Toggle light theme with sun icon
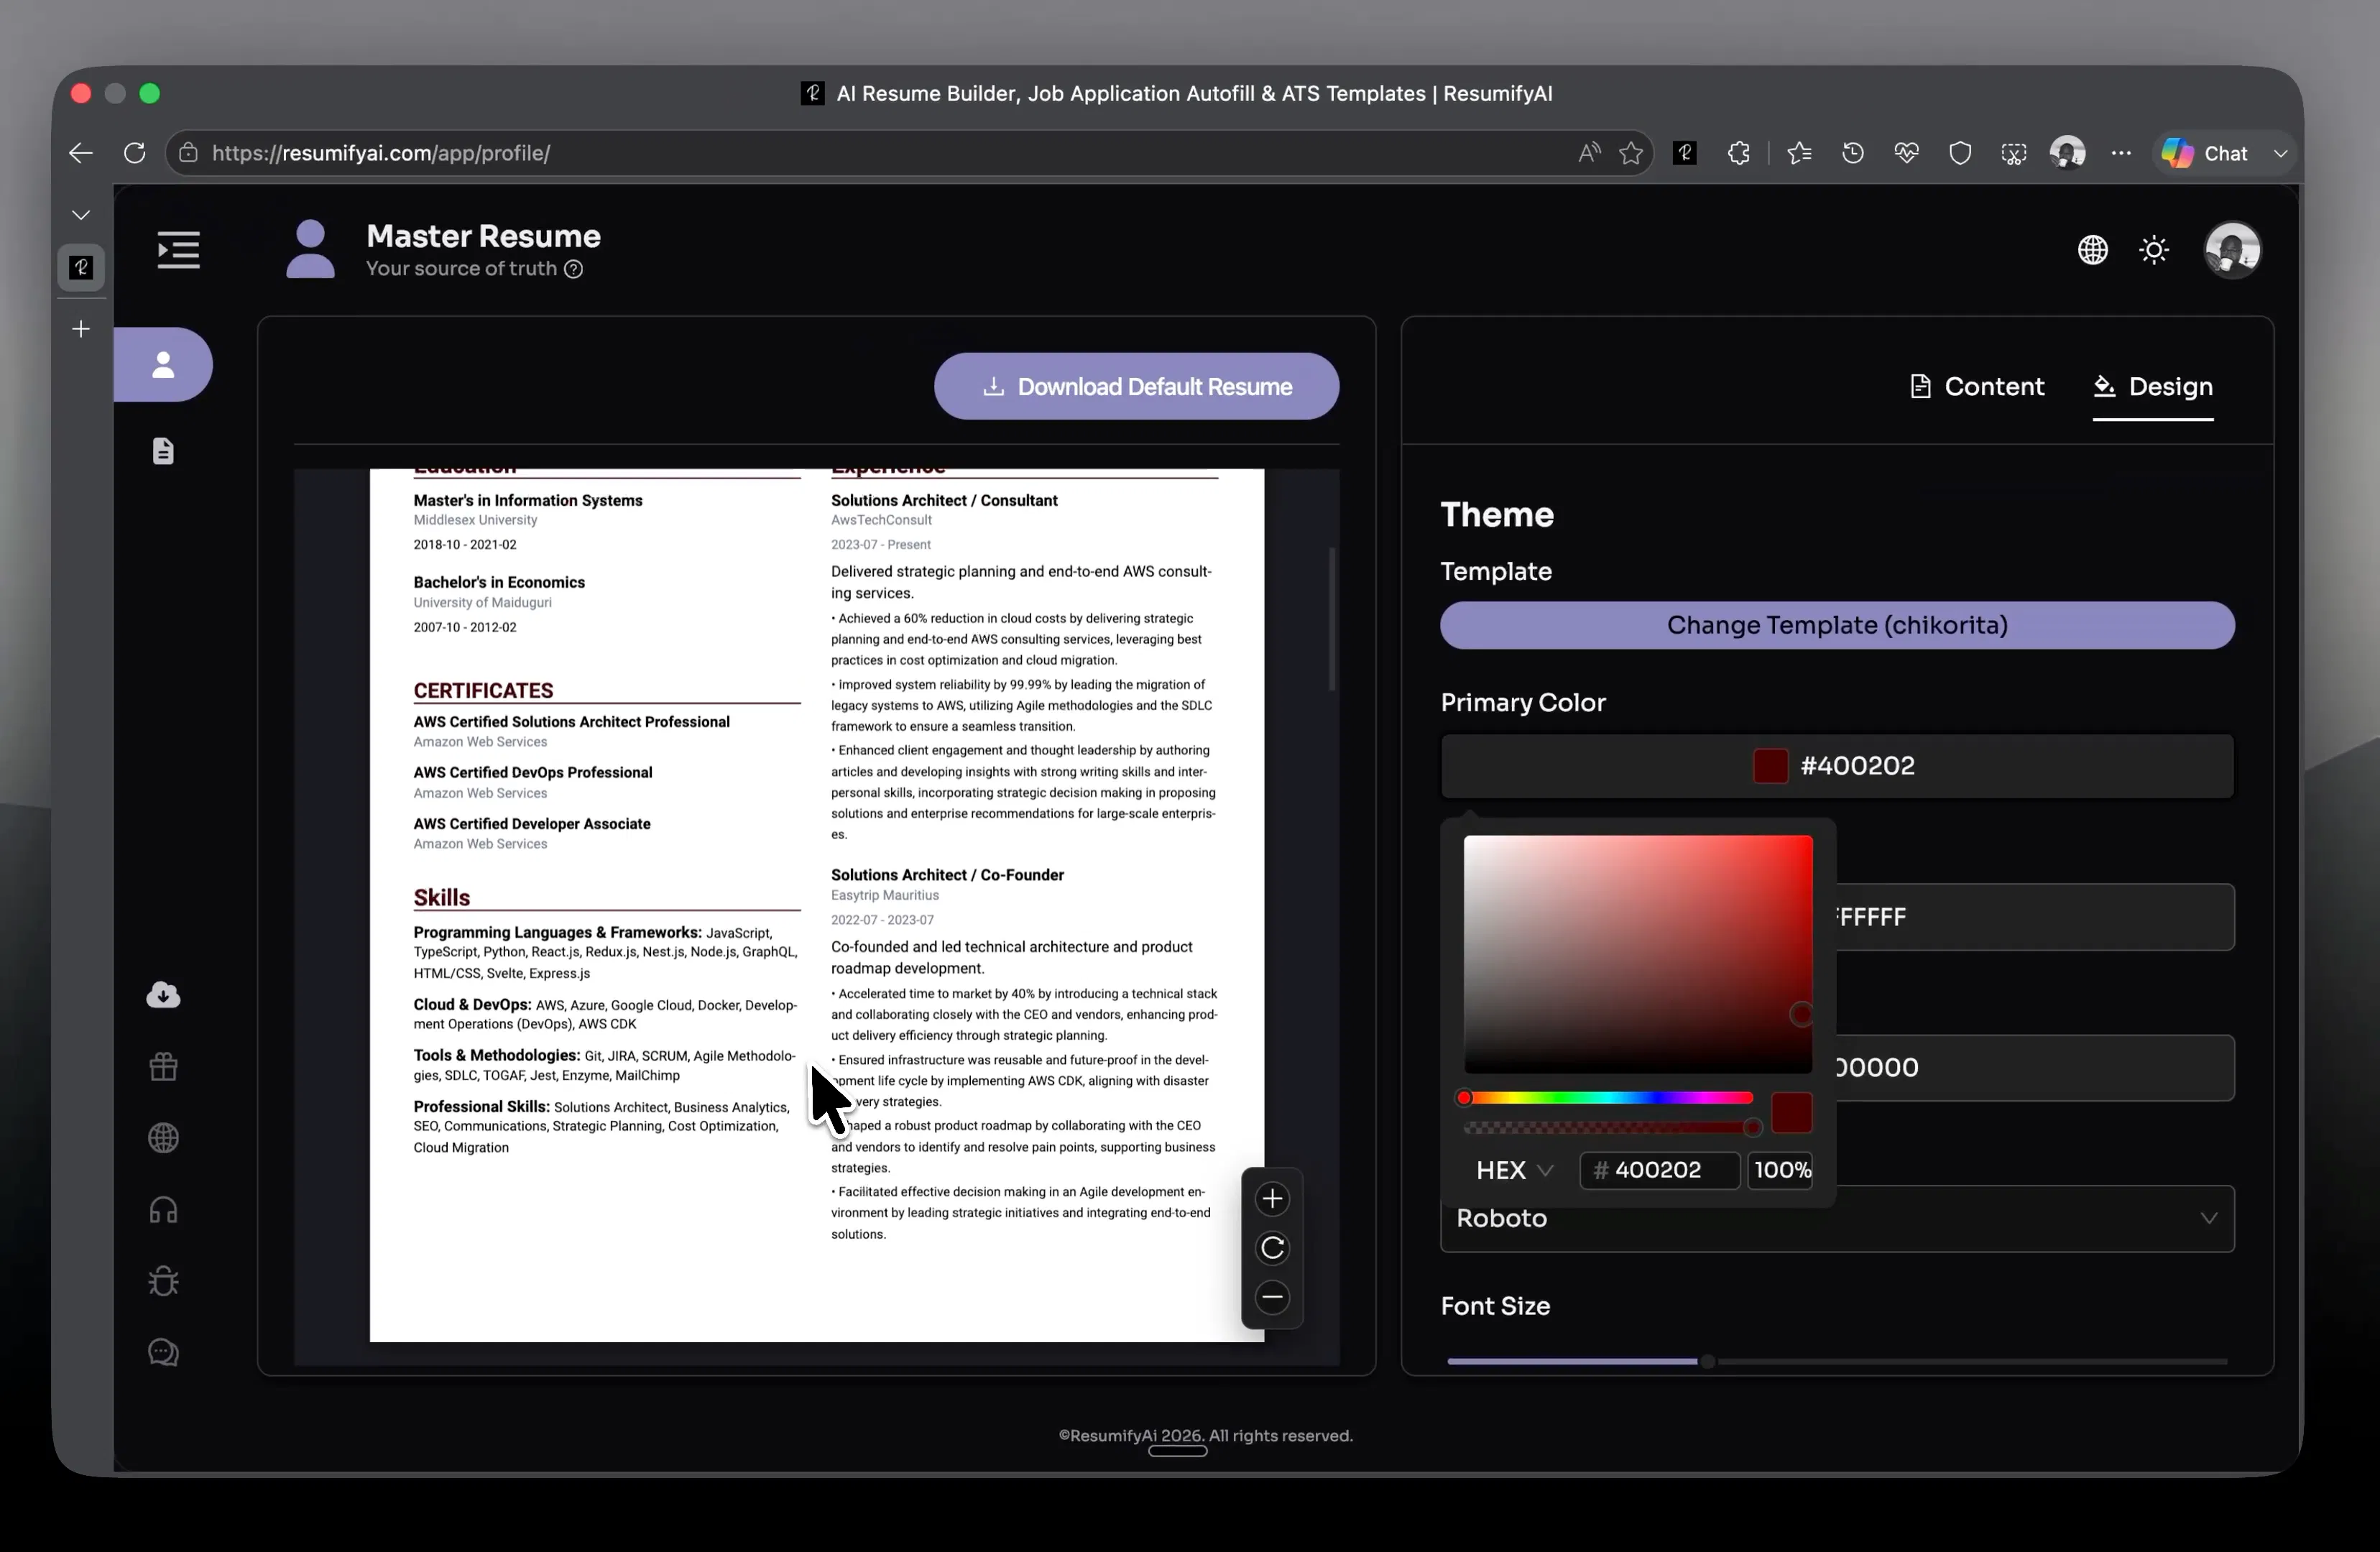Viewport: 2380px width, 1552px height. (2154, 250)
